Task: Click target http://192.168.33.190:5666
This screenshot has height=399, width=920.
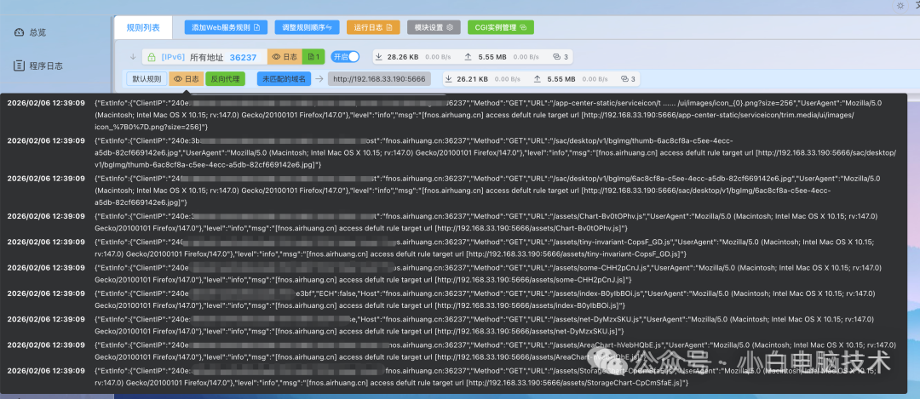Action: coord(379,78)
